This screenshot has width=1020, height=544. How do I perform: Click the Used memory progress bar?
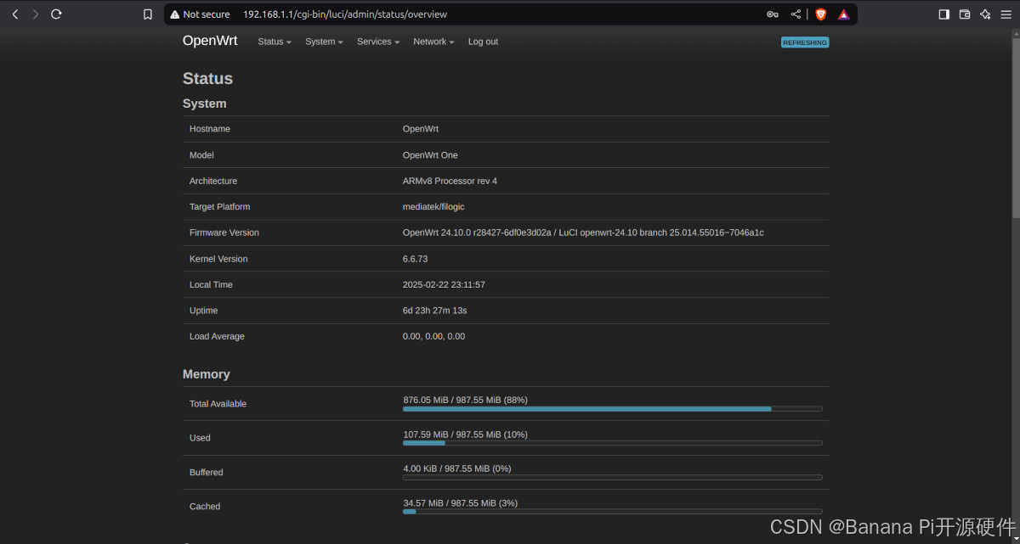[x=613, y=443]
